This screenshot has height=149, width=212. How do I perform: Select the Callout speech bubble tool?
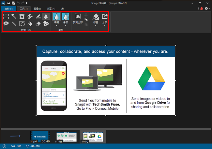tap(6, 24)
